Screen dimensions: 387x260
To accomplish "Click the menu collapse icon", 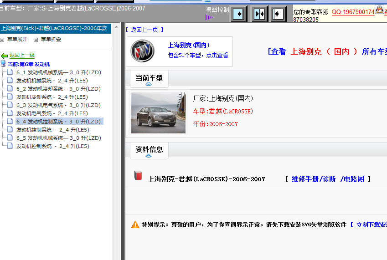I will (x=36, y=40).
